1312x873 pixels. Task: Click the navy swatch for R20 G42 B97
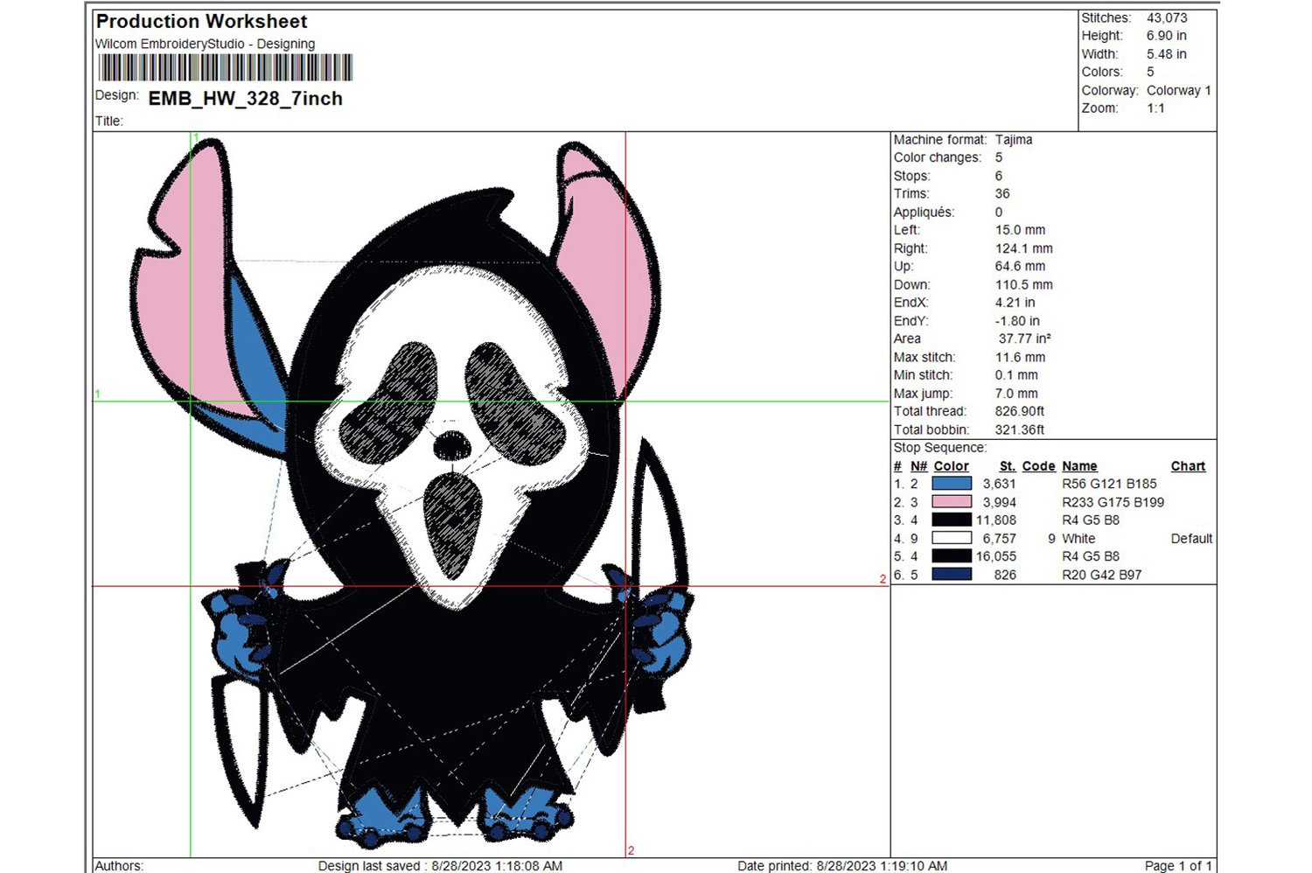point(952,575)
